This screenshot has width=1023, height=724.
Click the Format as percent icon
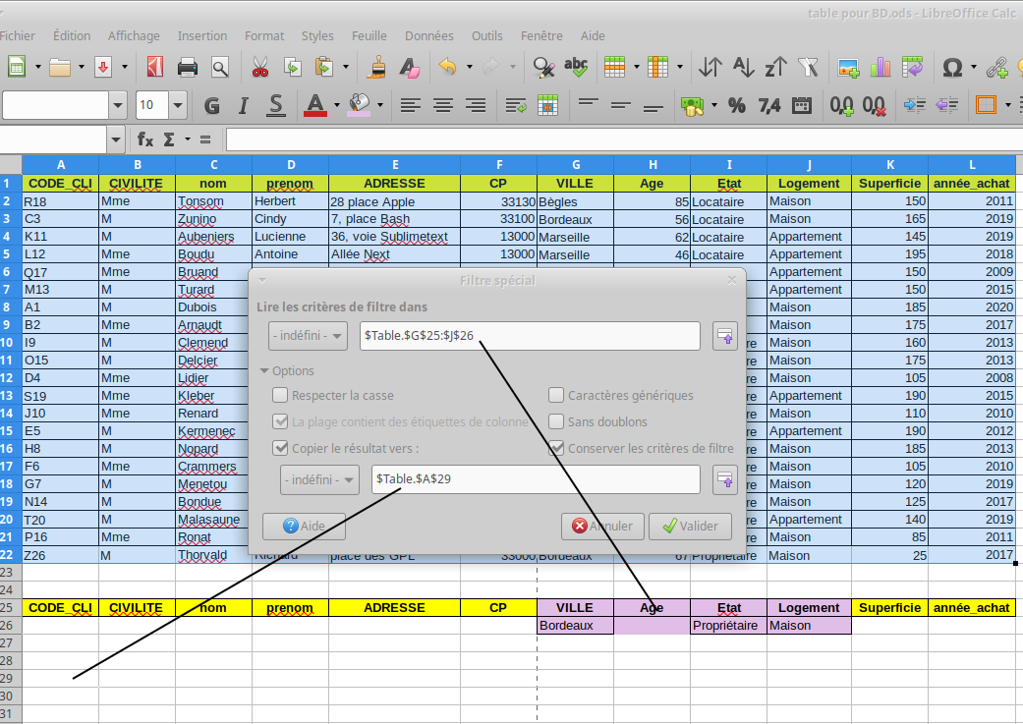736,105
